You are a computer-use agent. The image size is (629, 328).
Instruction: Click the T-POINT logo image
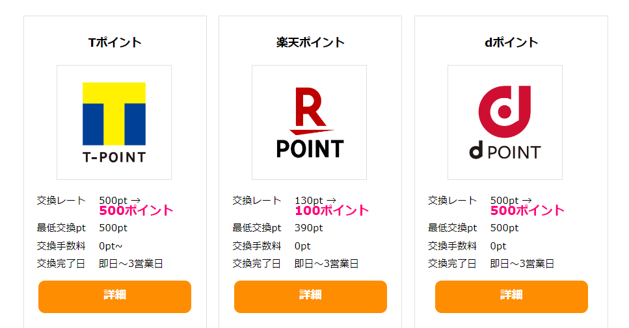[114, 123]
